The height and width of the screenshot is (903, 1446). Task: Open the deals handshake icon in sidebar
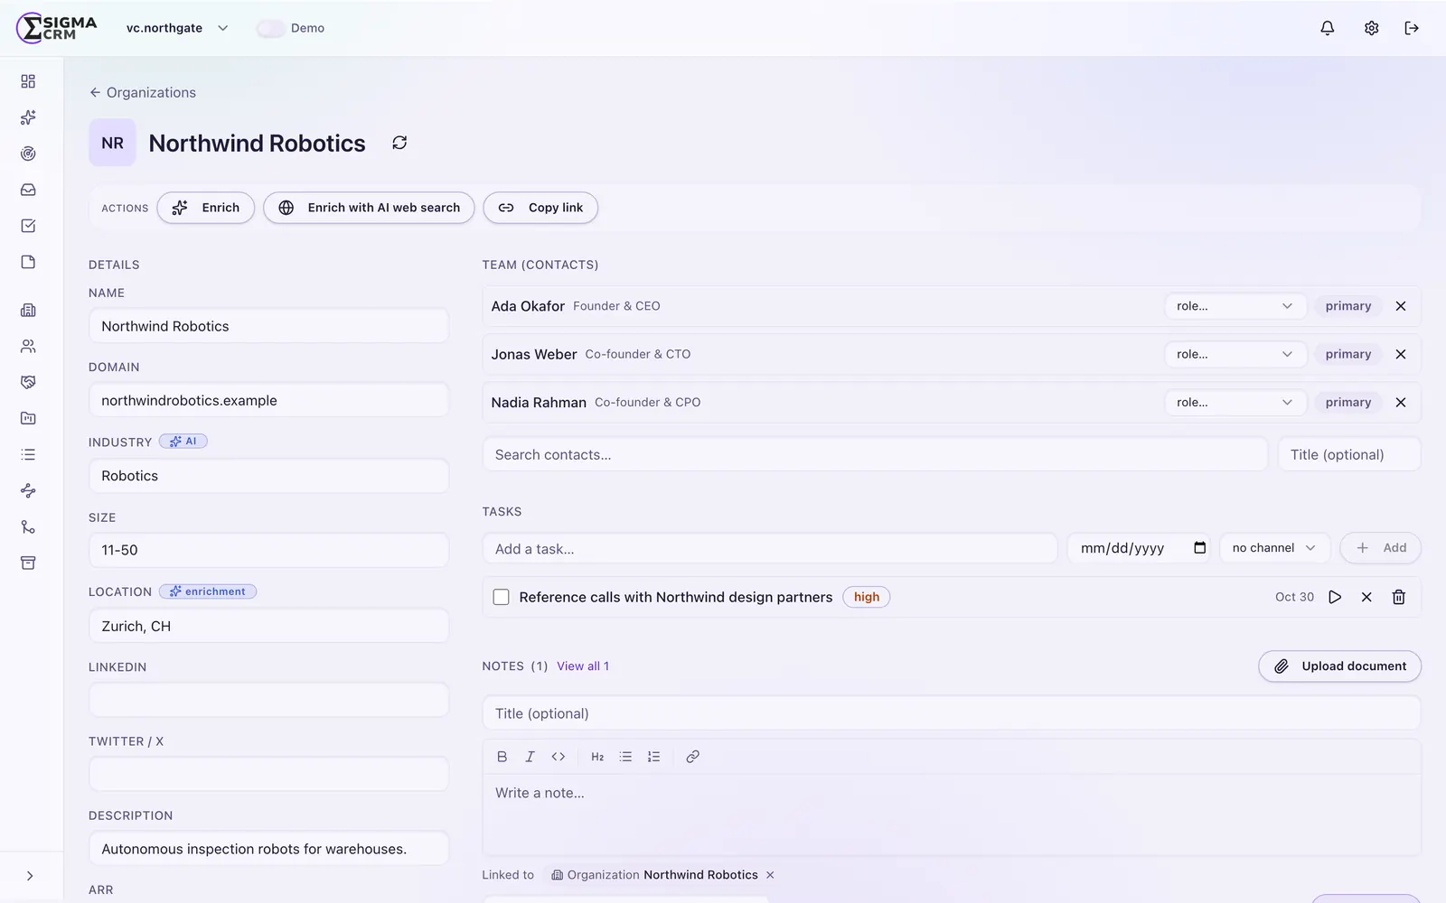click(x=28, y=382)
